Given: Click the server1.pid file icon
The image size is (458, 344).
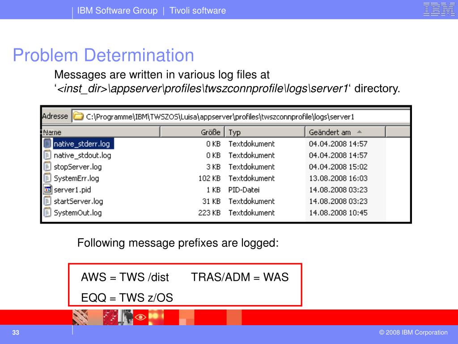Looking at the screenshot, I should point(47,189).
